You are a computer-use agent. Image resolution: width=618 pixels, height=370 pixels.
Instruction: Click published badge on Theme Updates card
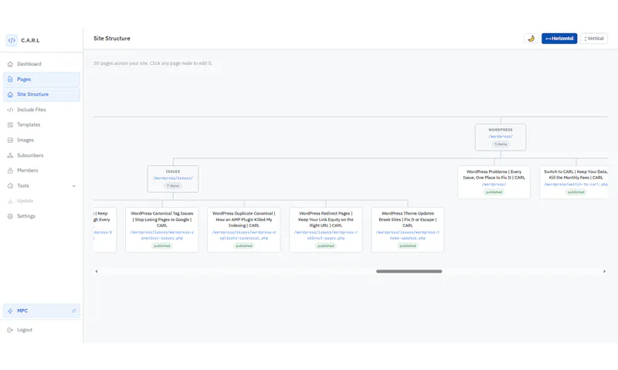pyautogui.click(x=408, y=246)
